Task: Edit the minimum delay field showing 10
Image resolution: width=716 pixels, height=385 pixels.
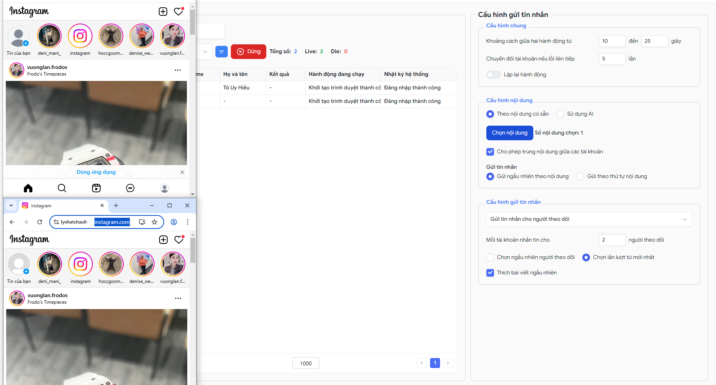Action: pyautogui.click(x=612, y=41)
